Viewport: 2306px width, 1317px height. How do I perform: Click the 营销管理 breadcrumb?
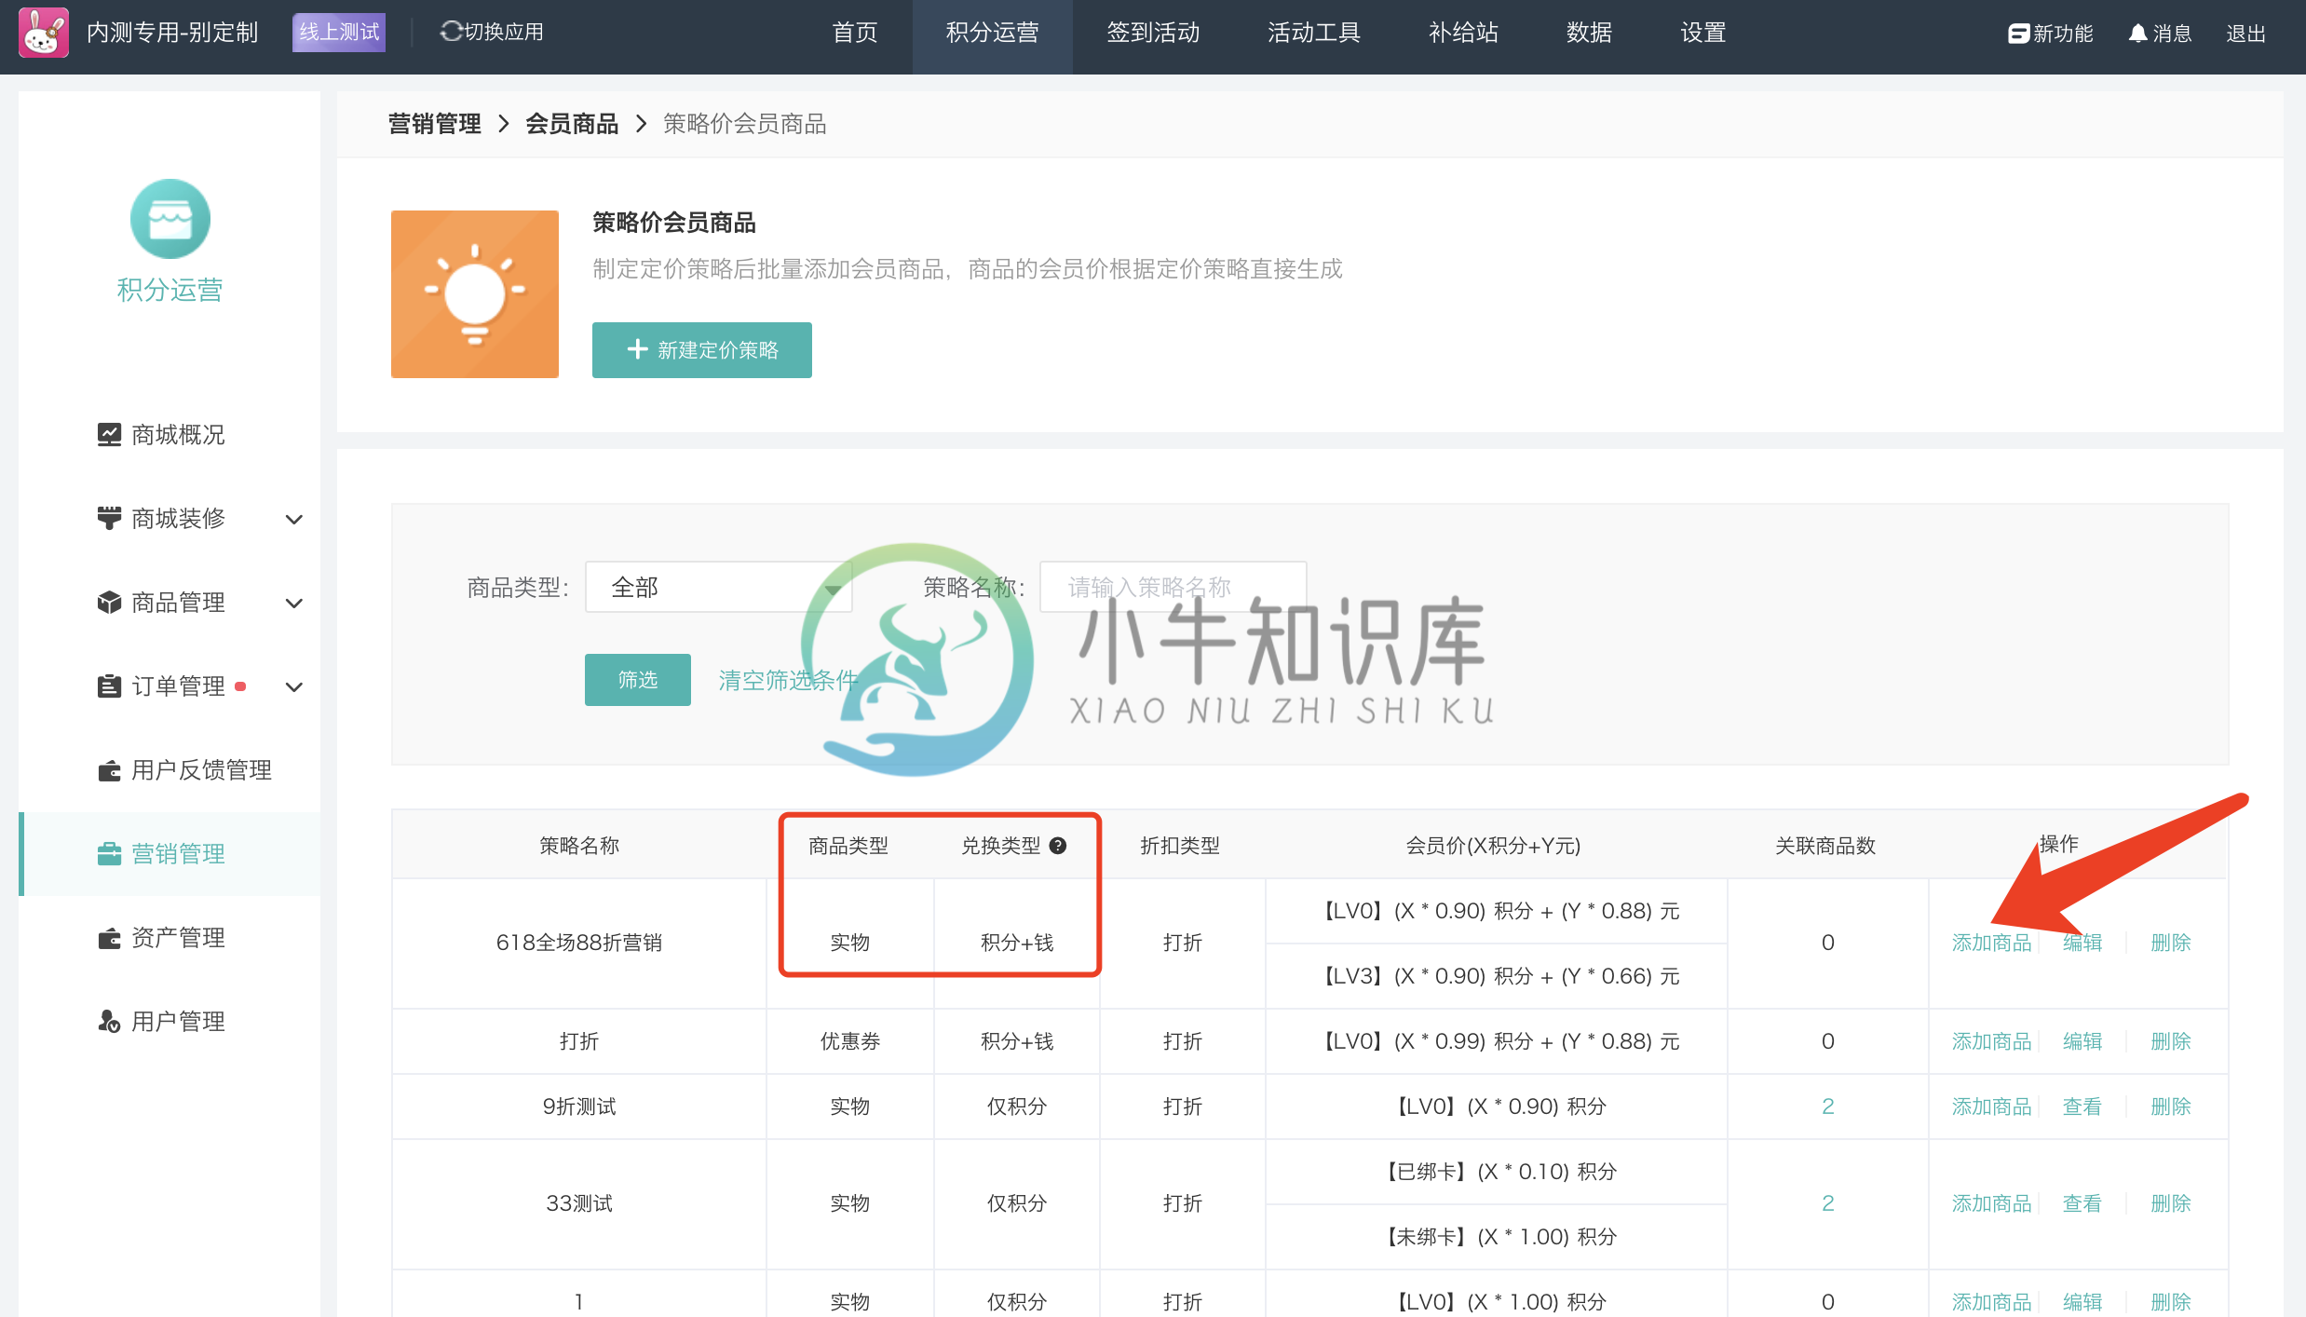(x=434, y=124)
